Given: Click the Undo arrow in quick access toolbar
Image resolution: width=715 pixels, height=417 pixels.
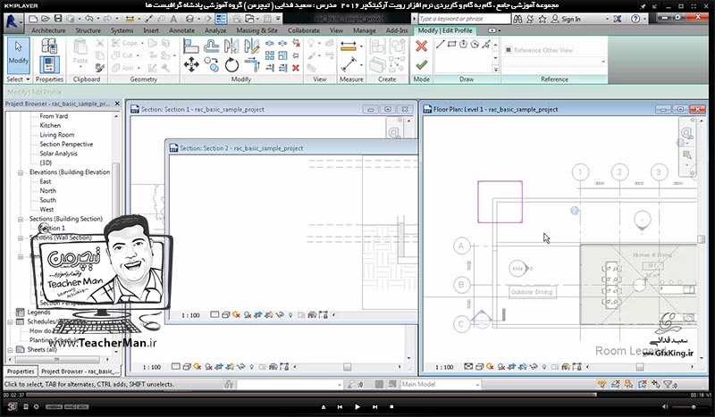Looking at the screenshot, I should (88, 19).
